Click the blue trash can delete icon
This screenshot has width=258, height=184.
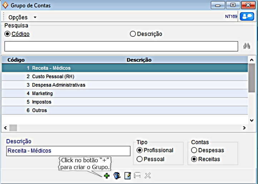pyautogui.click(x=117, y=175)
